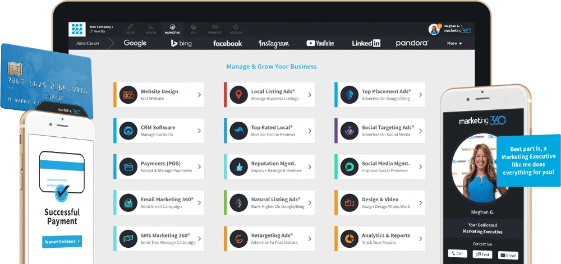The height and width of the screenshot is (264, 561).
Task: Open the Website Design icon
Action: pos(128,95)
